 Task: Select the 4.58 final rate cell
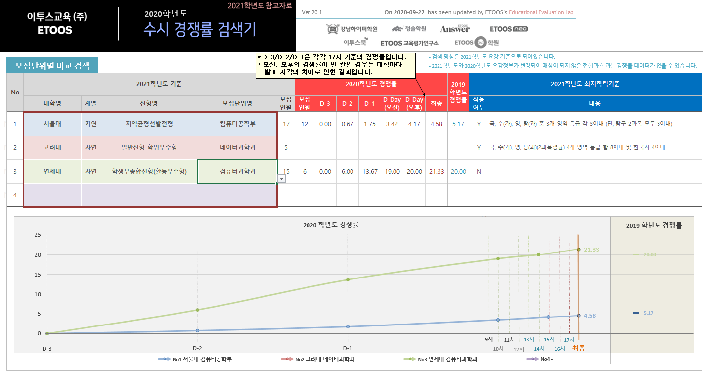point(436,124)
